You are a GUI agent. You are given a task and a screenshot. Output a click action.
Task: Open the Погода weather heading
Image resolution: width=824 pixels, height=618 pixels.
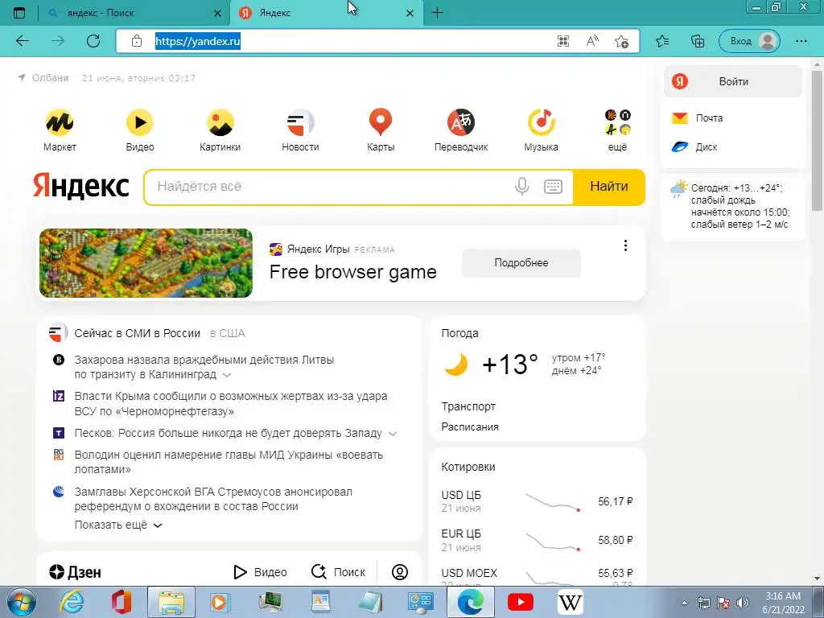(x=459, y=333)
